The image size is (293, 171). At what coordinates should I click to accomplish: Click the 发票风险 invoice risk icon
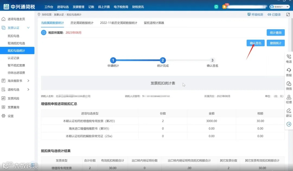coord(17,98)
